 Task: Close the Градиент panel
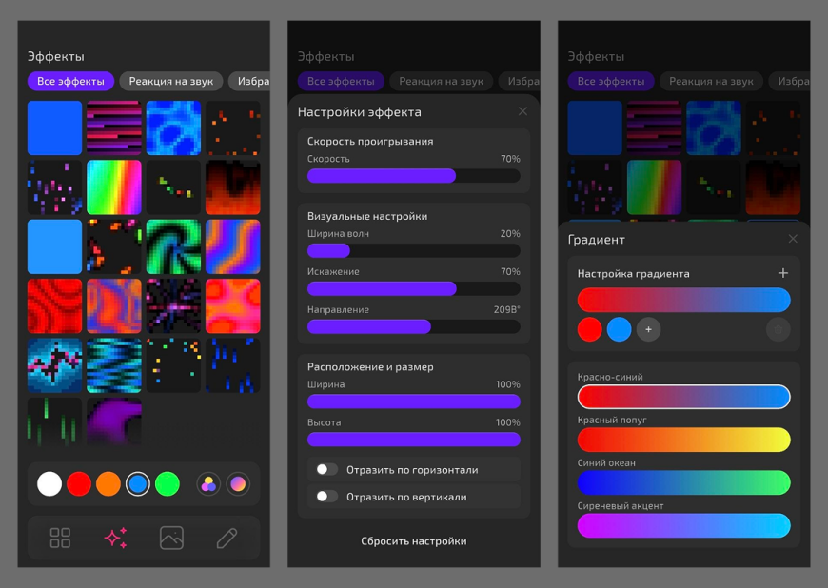pos(793,239)
